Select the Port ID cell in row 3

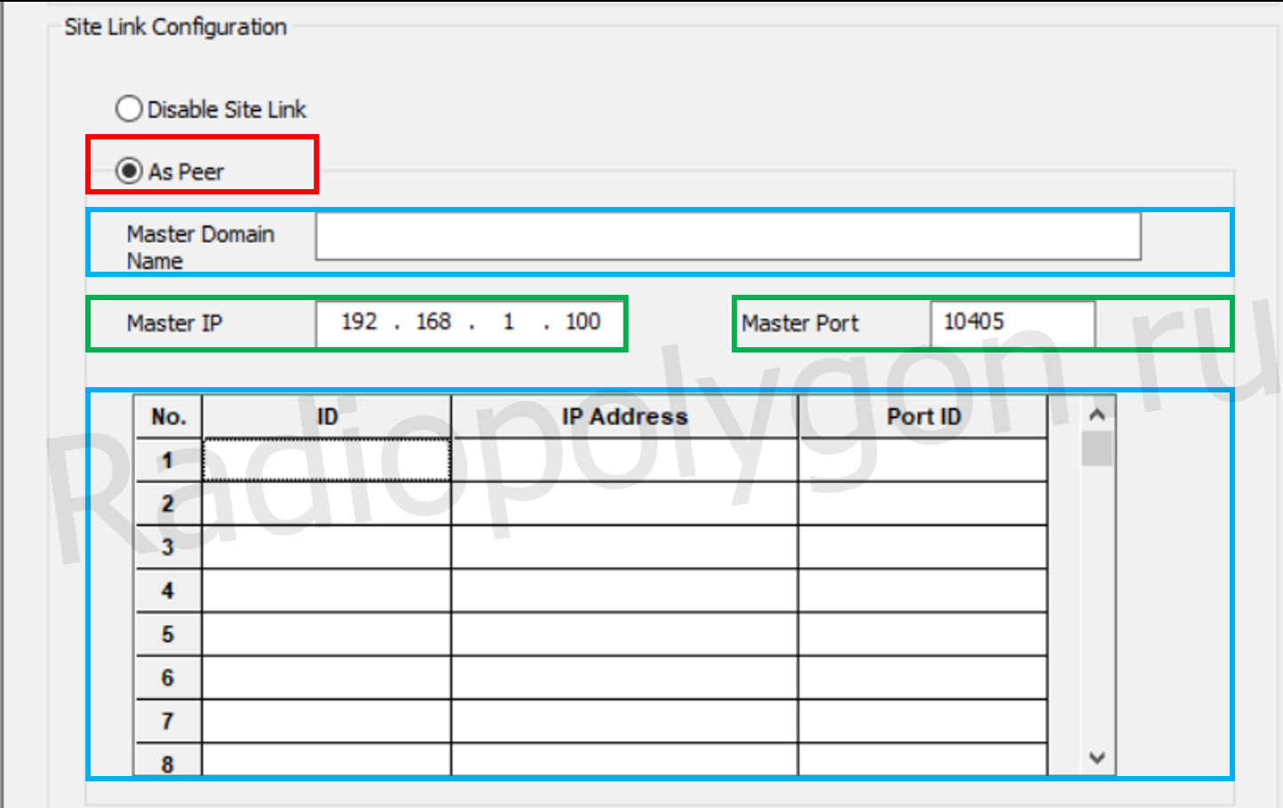[923, 547]
